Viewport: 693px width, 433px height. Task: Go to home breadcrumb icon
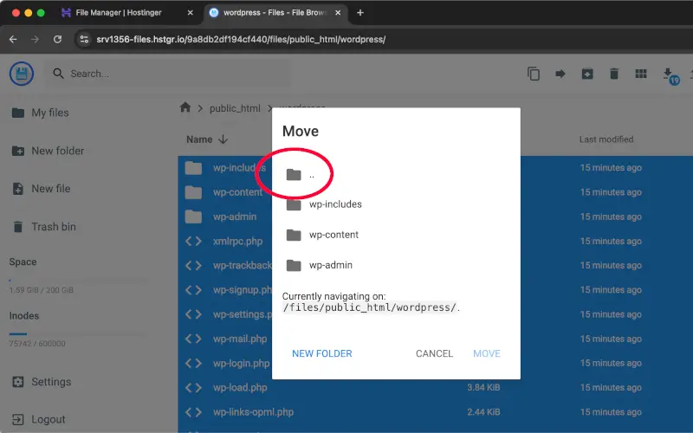pyautogui.click(x=185, y=107)
